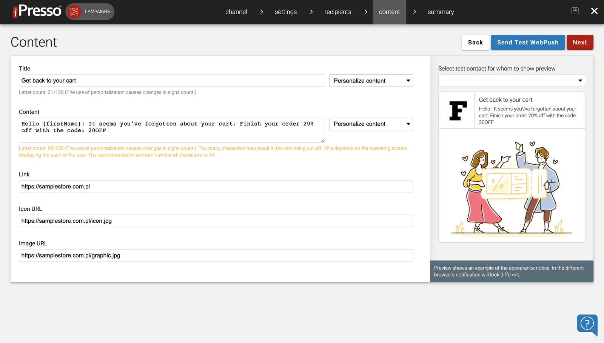Select the CAMPAIGNS pill in the header
604x343 pixels.
[x=89, y=12]
